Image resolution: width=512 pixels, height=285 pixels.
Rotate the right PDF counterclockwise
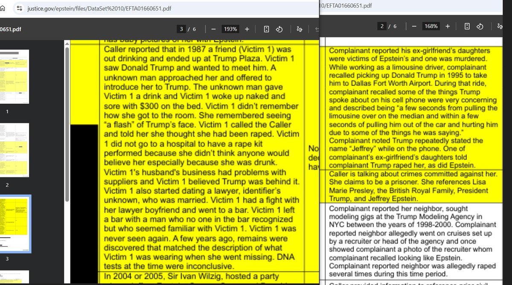(x=480, y=26)
